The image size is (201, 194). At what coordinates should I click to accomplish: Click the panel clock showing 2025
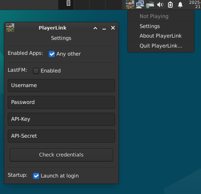(195, 5)
